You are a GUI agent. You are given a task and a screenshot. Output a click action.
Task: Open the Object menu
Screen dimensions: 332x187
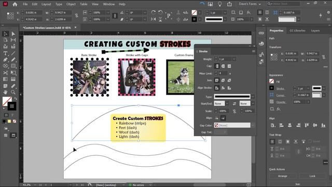(x=71, y=4)
